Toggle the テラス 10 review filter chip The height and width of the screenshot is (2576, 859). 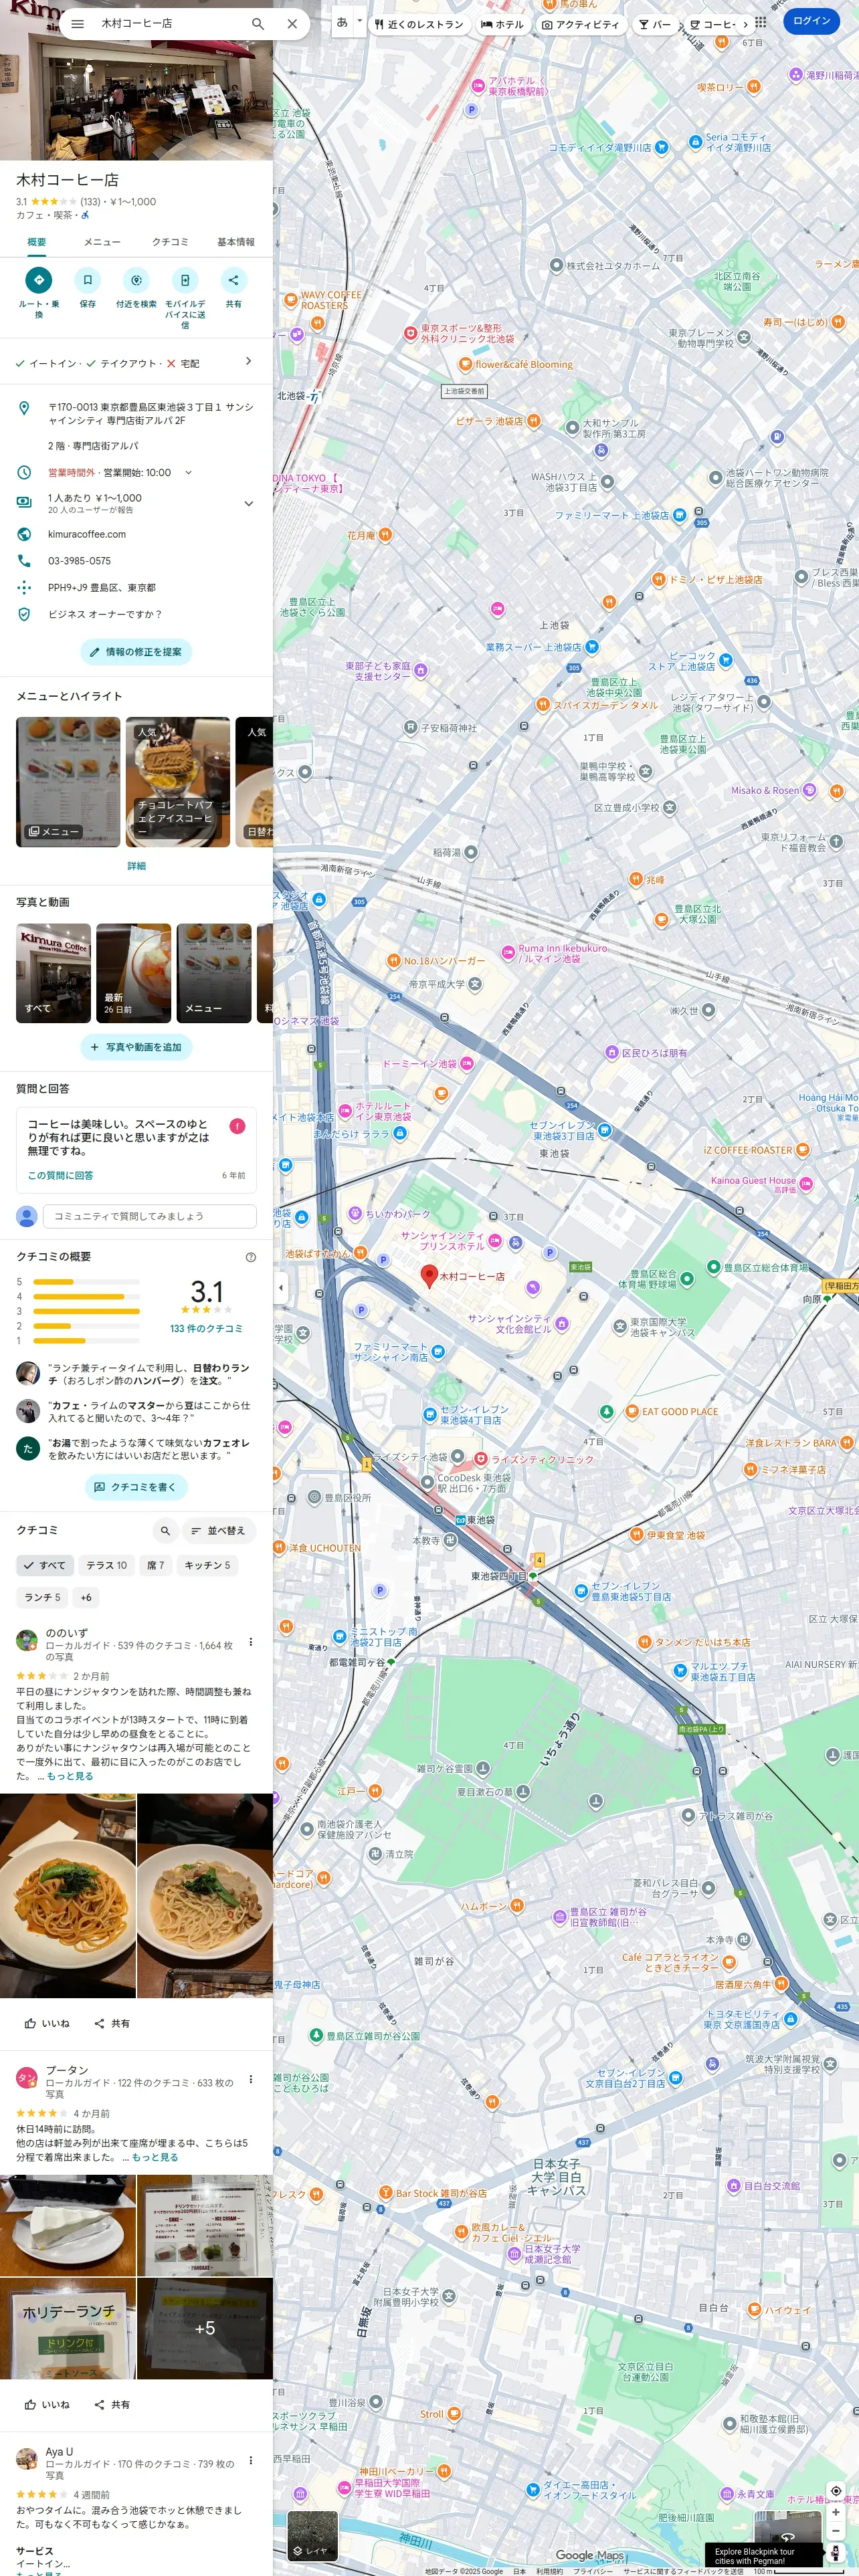(x=106, y=1566)
